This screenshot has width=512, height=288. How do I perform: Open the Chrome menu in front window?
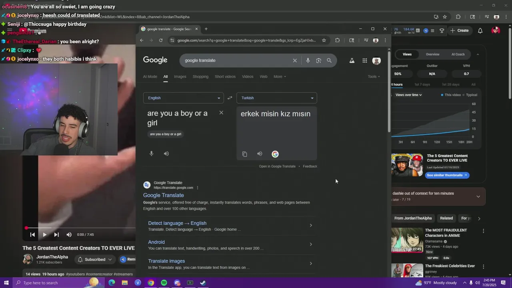pyautogui.click(x=385, y=40)
